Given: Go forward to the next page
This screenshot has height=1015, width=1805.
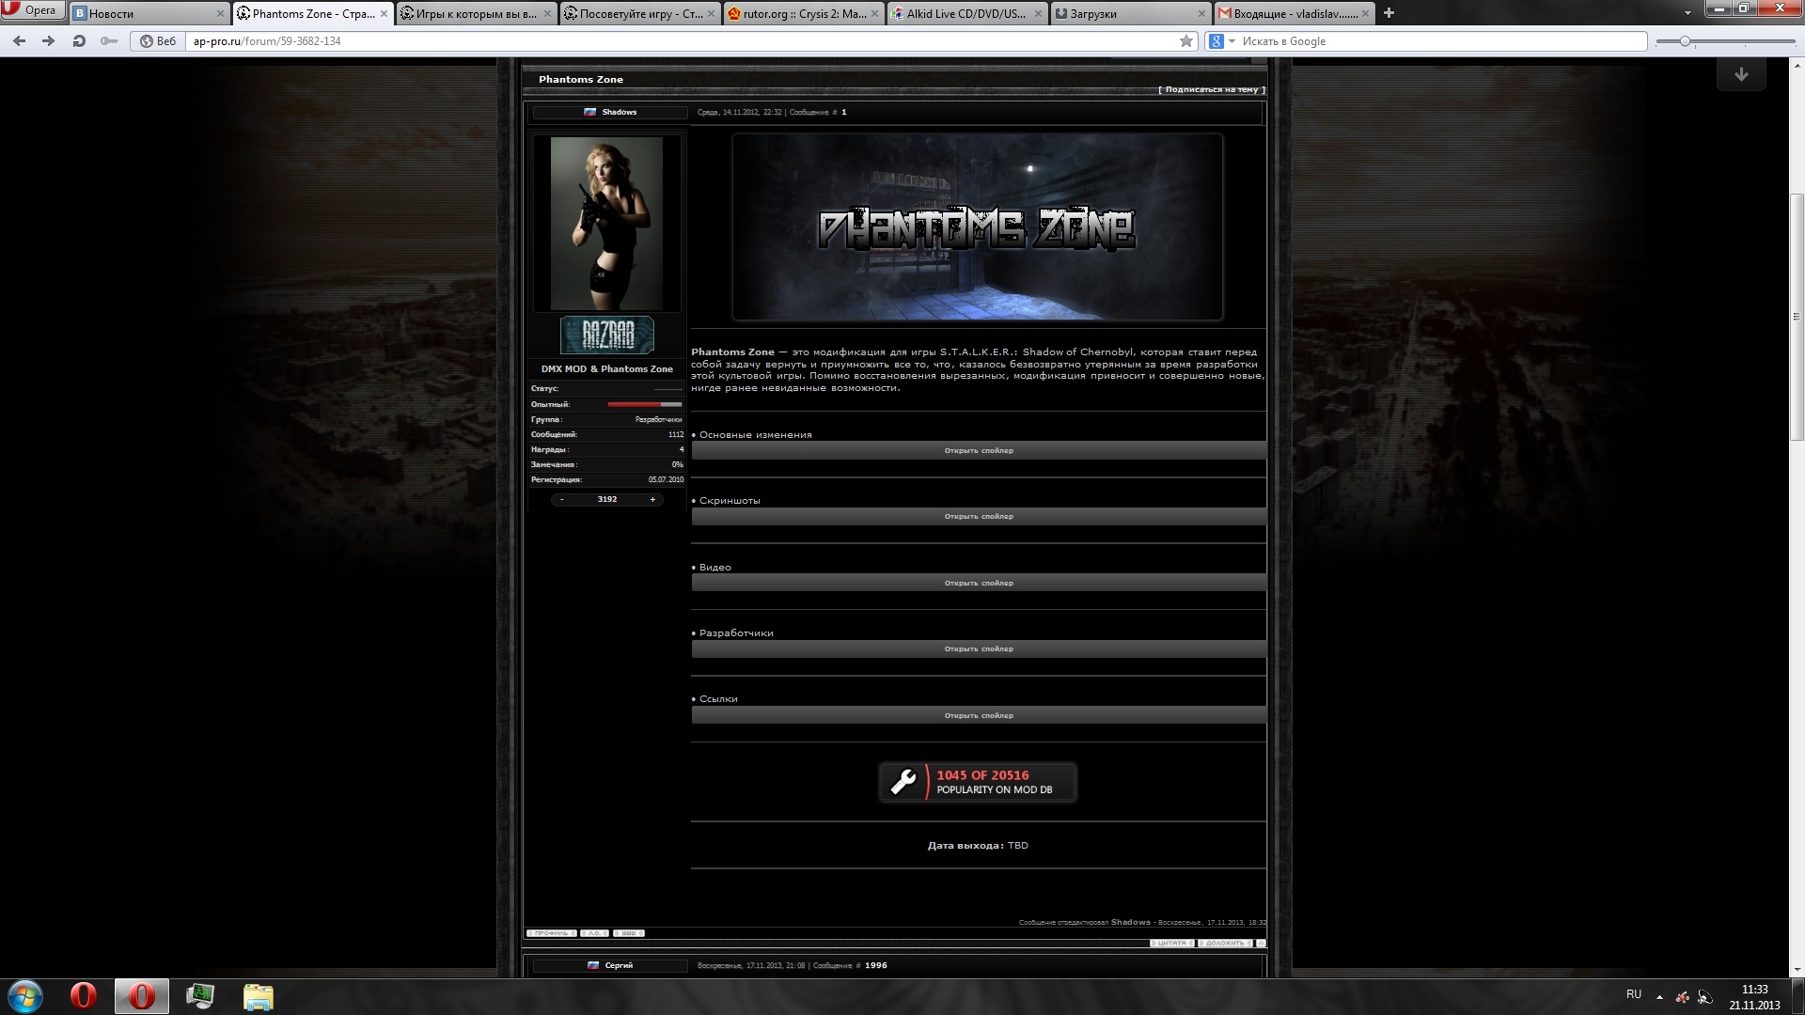Looking at the screenshot, I should [x=49, y=41].
